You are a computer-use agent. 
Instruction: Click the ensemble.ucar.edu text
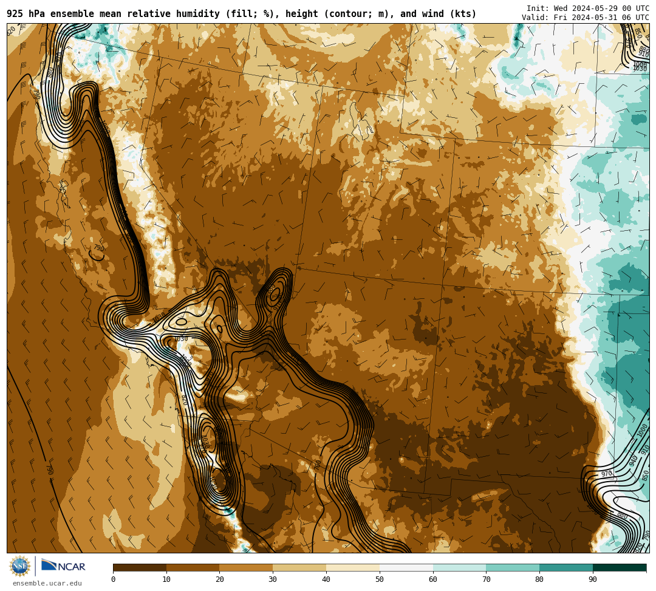pyautogui.click(x=47, y=583)
